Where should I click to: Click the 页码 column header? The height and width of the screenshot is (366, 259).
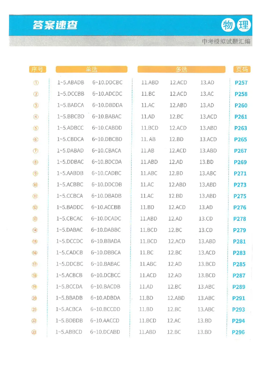point(242,69)
